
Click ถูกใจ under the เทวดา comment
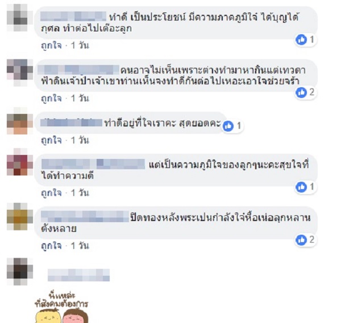[x=51, y=99]
